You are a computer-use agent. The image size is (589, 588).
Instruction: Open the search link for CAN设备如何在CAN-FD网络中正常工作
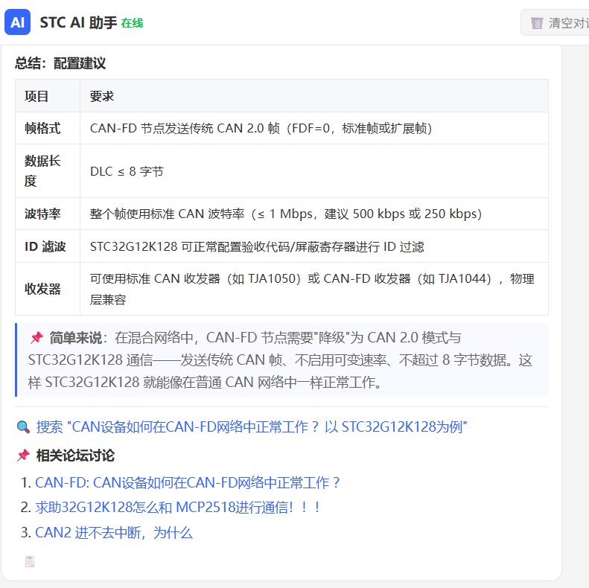tap(251, 427)
